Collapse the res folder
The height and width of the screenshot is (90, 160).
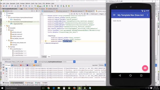5,26
